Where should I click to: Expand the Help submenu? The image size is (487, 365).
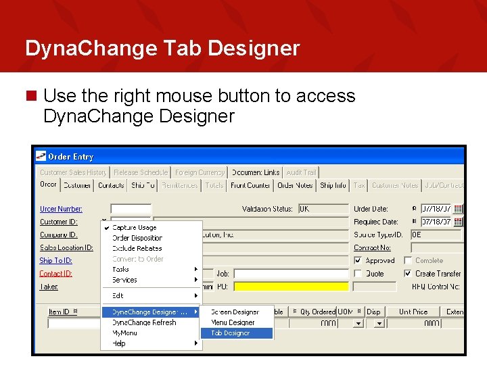[x=152, y=343]
